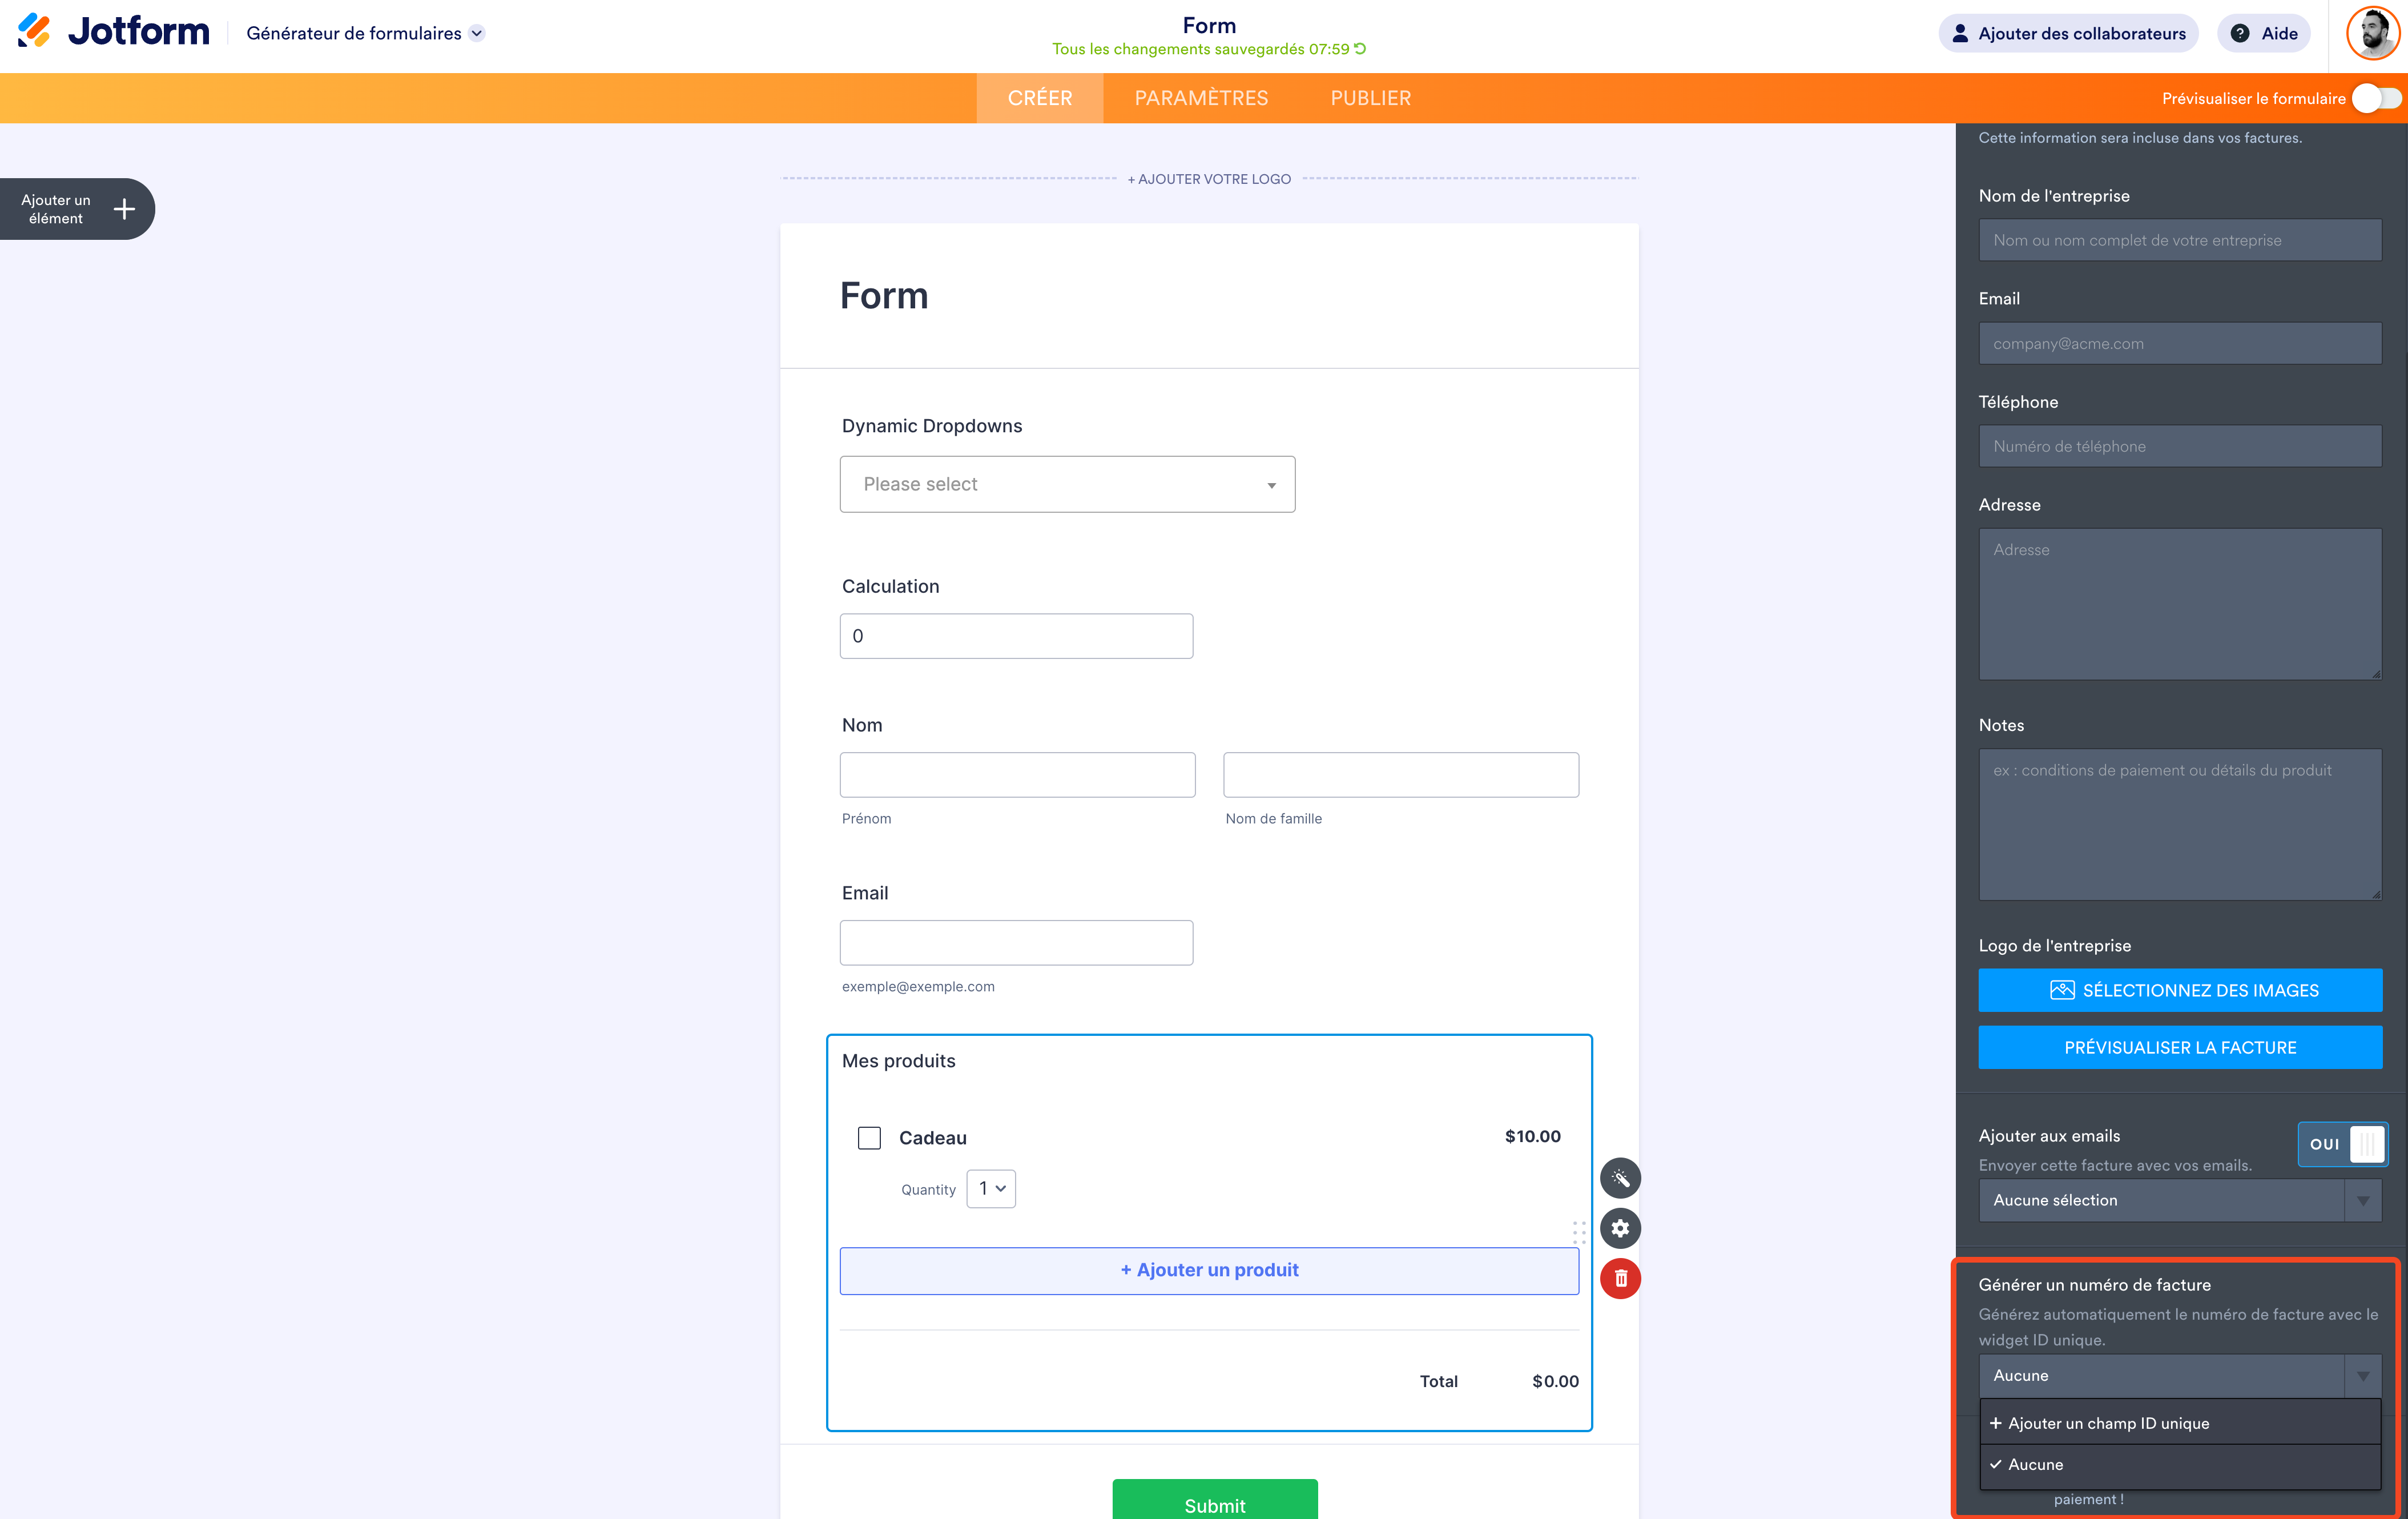Tick the Cadeau product checkbox
This screenshot has width=2408, height=1519.
(869, 1138)
